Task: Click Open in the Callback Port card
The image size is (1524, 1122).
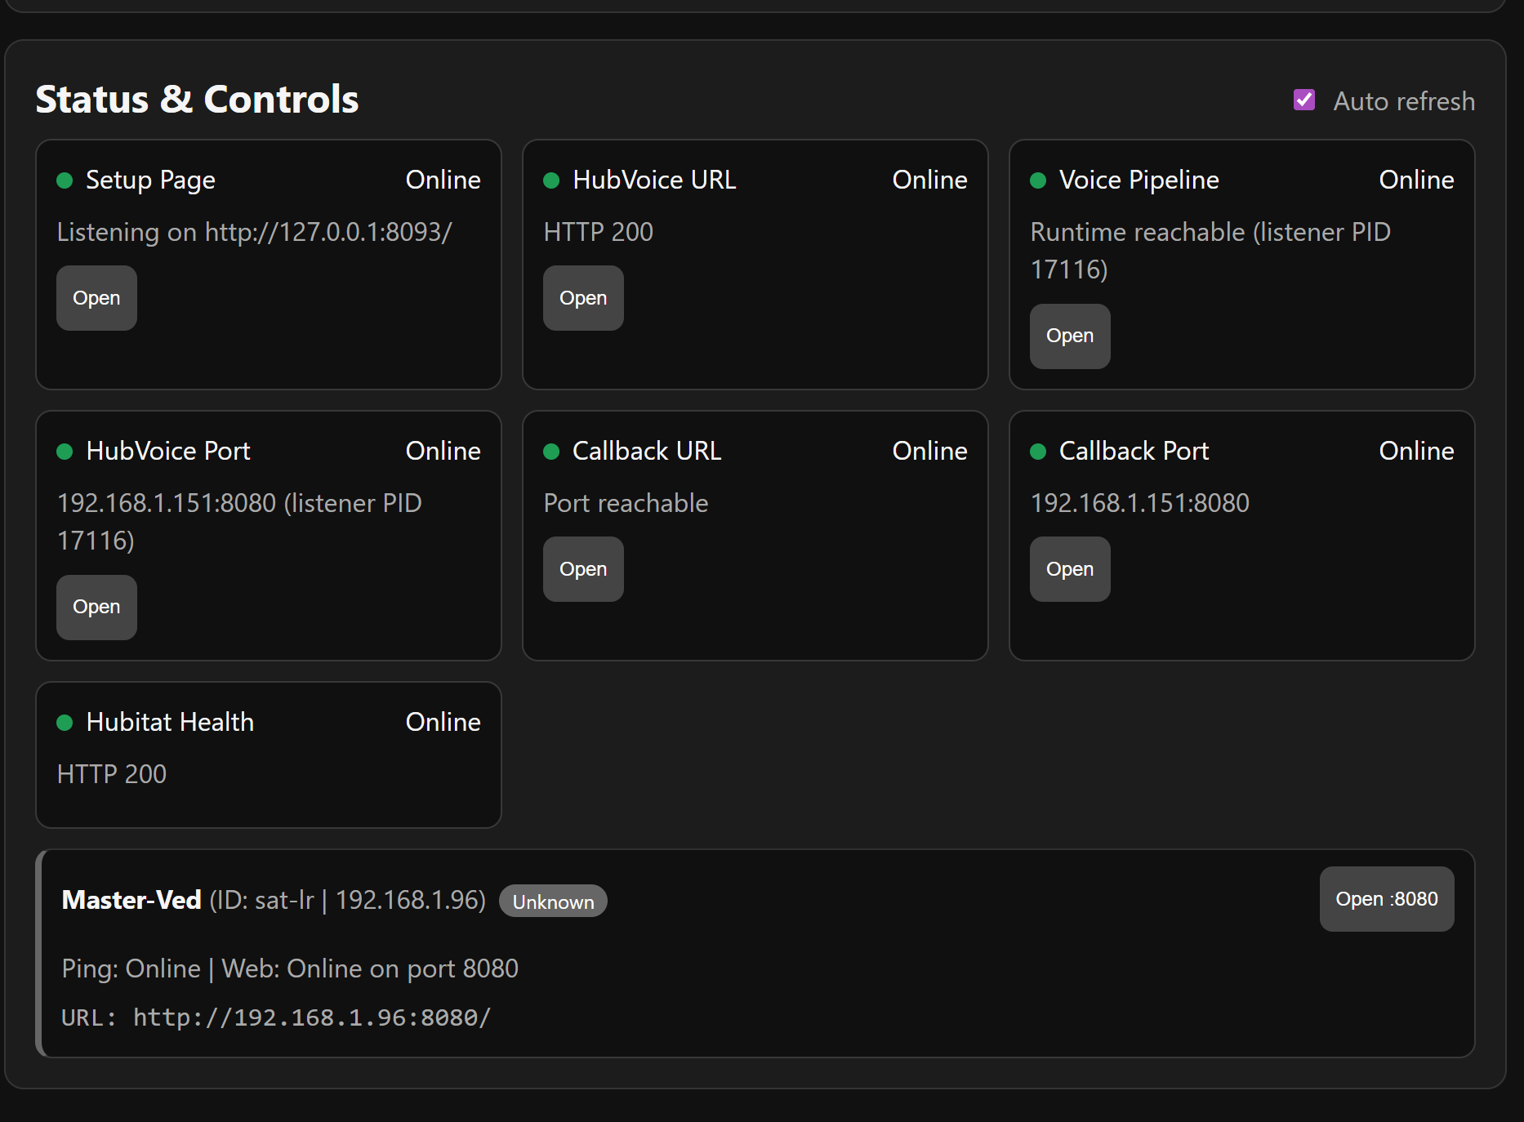Action: 1069,569
